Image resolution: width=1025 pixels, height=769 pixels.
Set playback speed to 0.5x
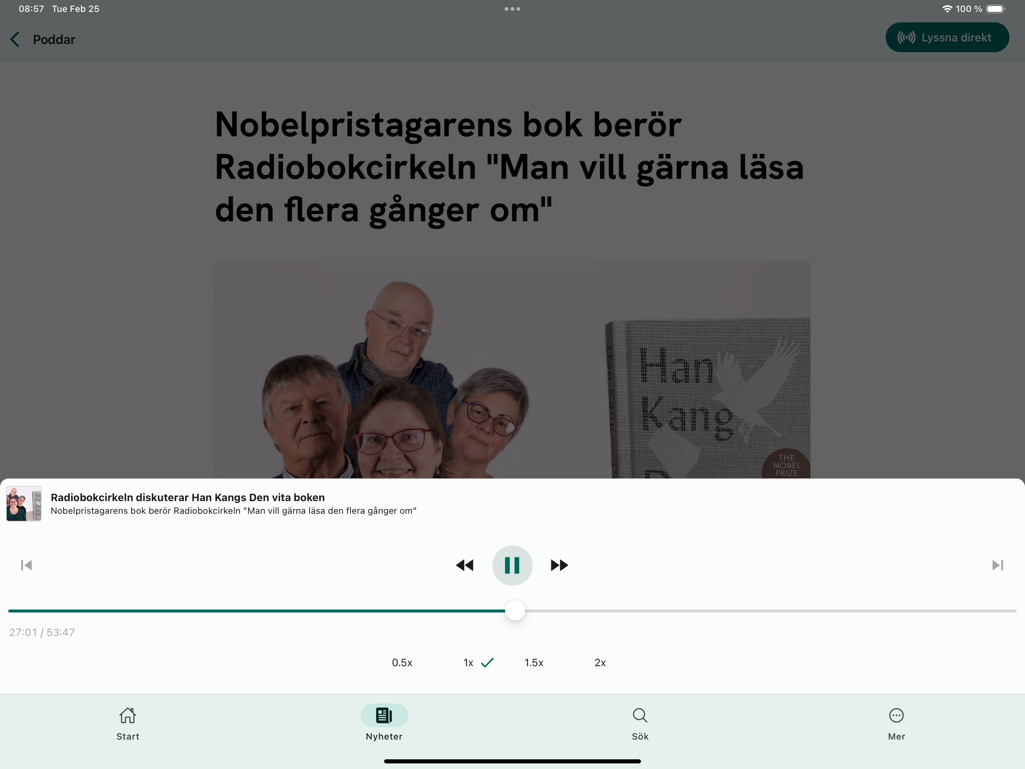click(402, 663)
